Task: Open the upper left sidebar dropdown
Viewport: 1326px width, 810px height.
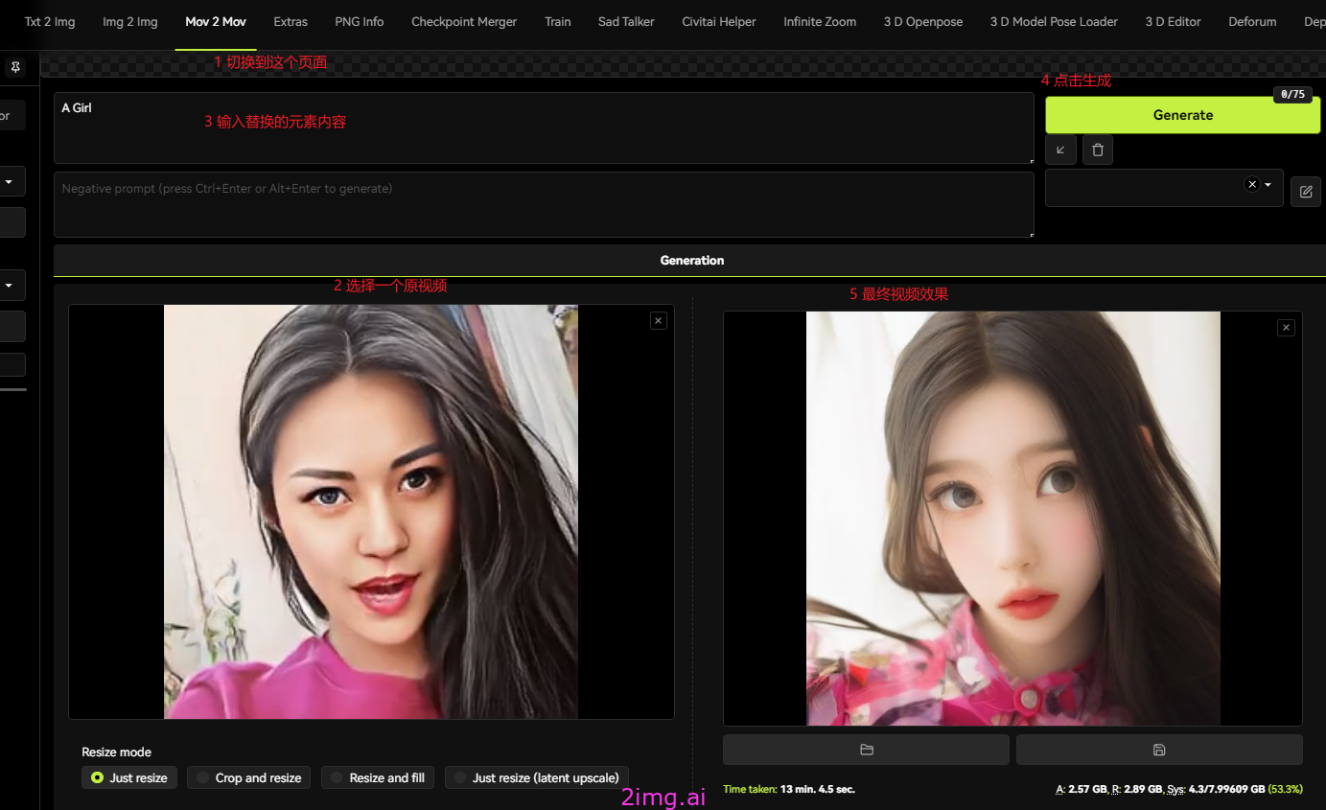Action: pos(9,180)
